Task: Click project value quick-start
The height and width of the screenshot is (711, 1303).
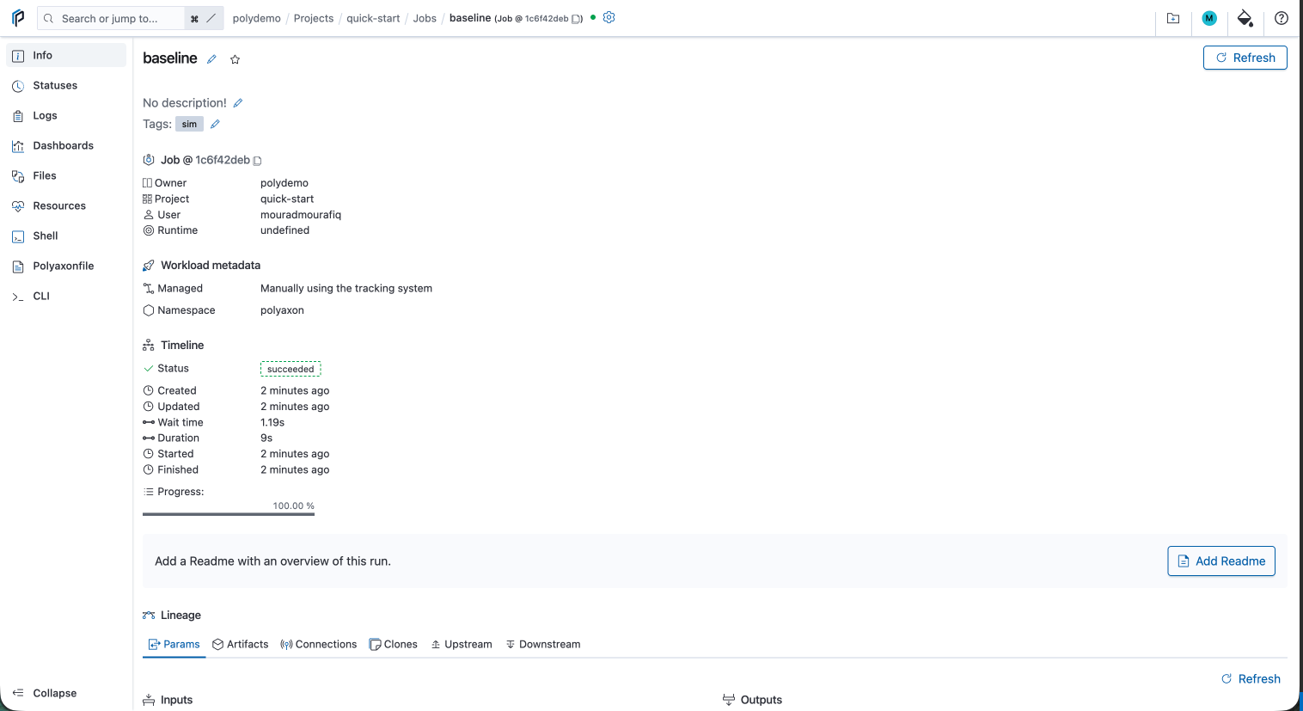Action: point(287,199)
